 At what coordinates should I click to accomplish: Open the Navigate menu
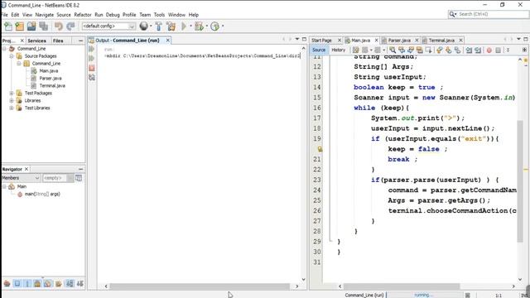coord(44,15)
